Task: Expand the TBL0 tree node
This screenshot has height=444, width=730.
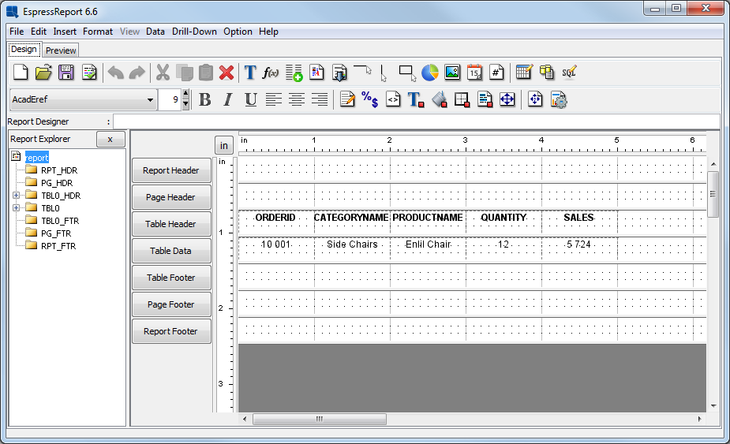Action: click(x=16, y=207)
